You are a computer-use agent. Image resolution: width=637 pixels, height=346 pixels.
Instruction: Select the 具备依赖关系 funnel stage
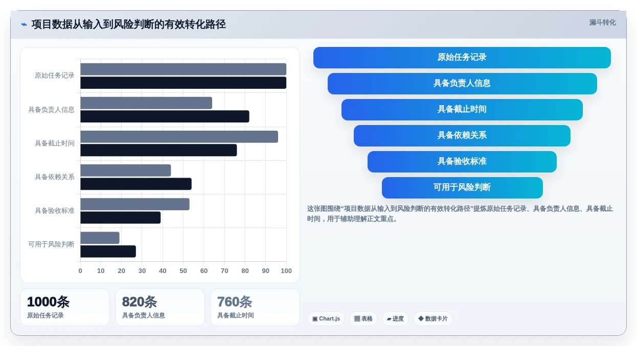[462, 136]
